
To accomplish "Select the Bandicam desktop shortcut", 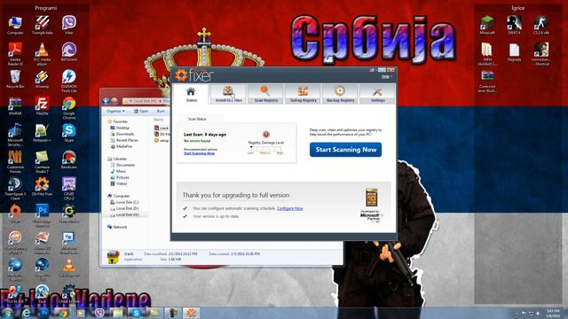I will click(x=69, y=159).
